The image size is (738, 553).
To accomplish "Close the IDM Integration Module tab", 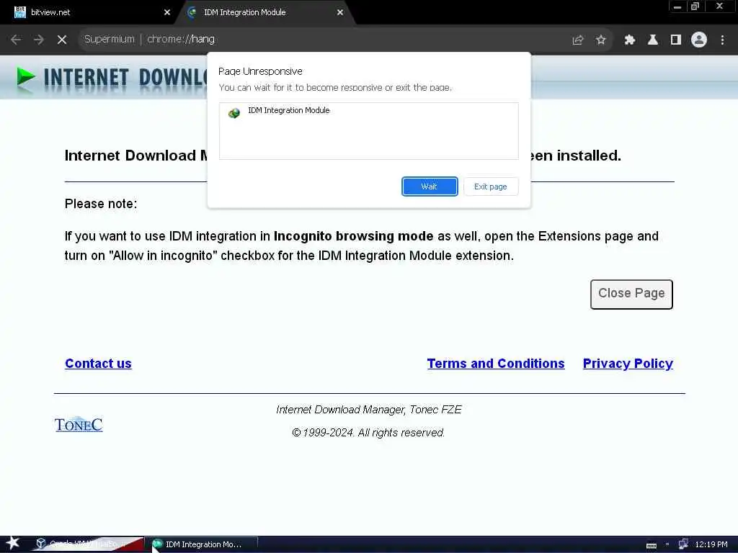I will tap(340, 13).
